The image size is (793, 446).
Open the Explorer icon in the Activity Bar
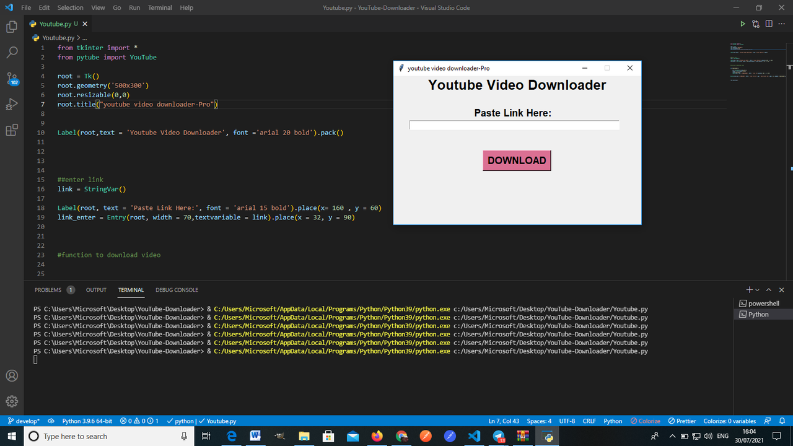coord(11,27)
